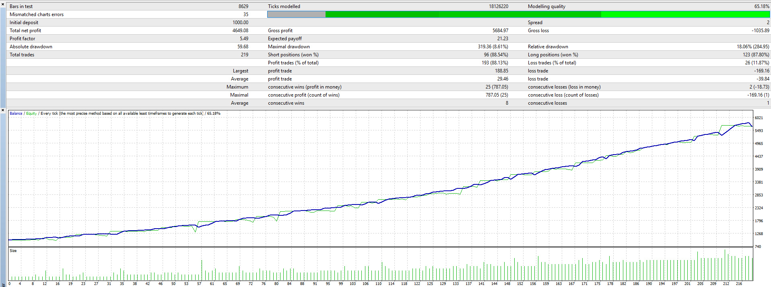Select the largest profit trade value 188.85
Image resolution: width=771 pixels, height=287 pixels.
click(x=501, y=71)
